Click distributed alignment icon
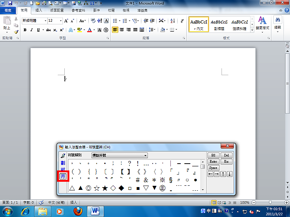Viewport: 290px width, 217px height. (x=142, y=30)
